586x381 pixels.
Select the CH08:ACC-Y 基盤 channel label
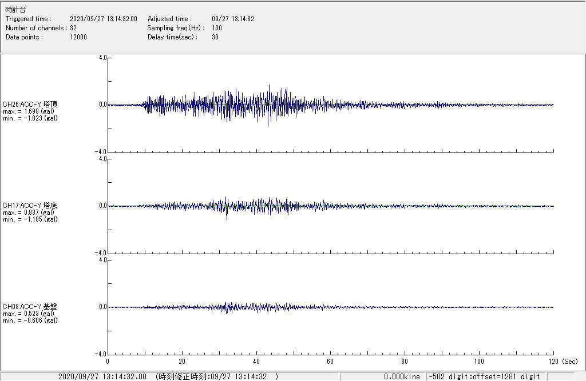30,307
